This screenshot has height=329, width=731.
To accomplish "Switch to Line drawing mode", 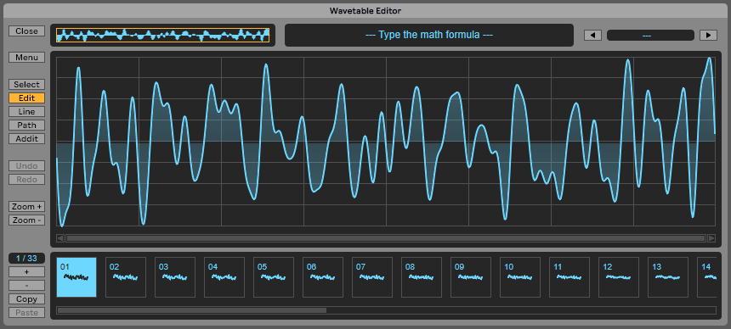I will pos(26,112).
